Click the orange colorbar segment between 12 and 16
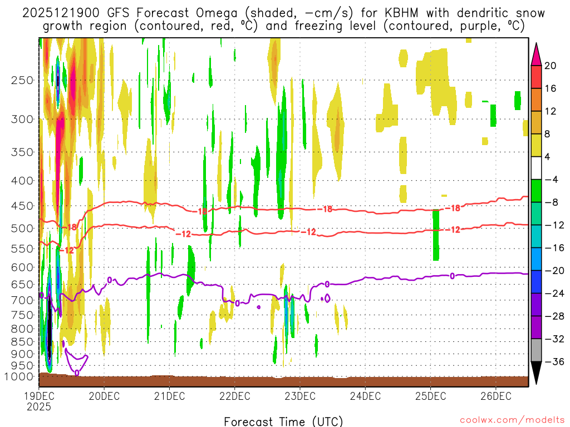 coord(536,100)
